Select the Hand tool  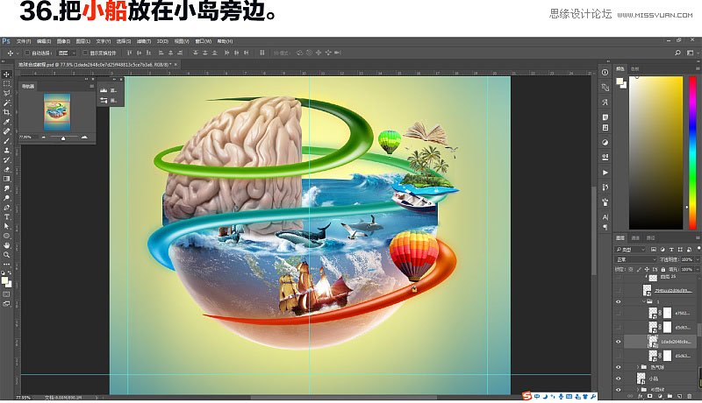click(6, 245)
